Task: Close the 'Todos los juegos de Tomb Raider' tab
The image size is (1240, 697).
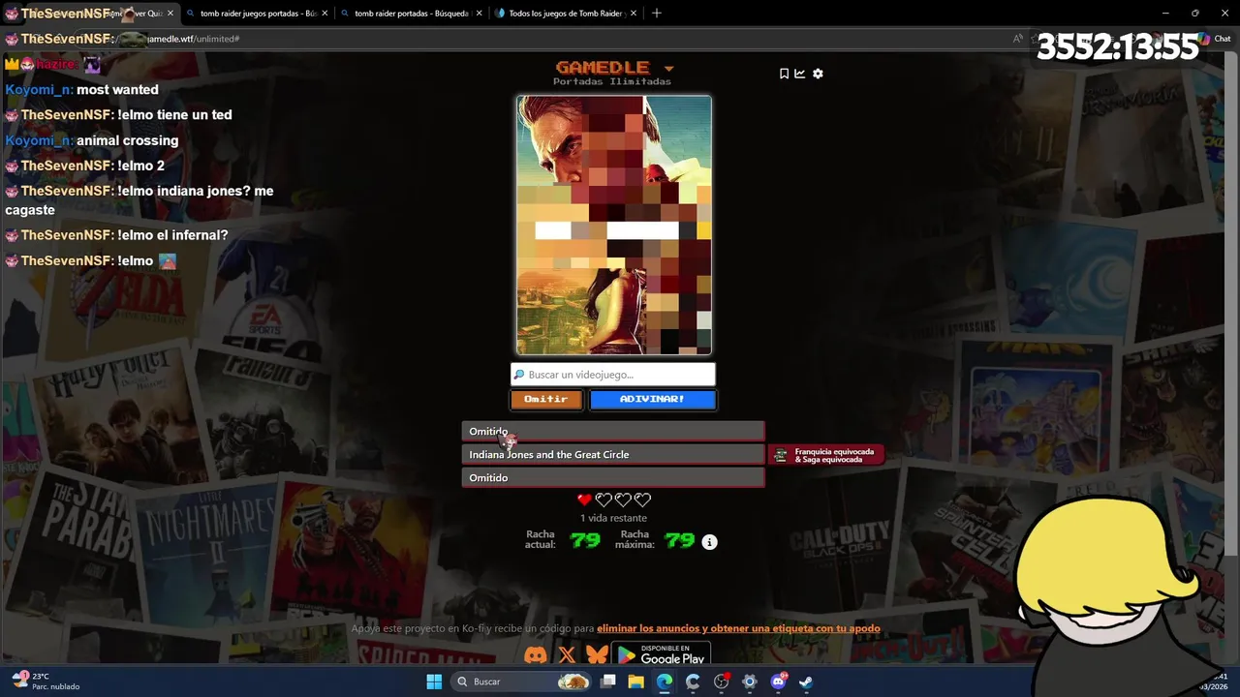Action: tap(633, 14)
